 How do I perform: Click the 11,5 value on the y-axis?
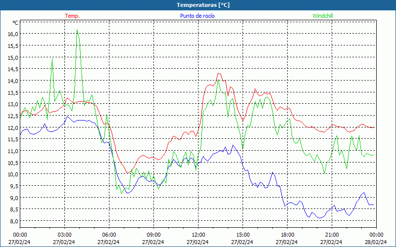coord(13,139)
